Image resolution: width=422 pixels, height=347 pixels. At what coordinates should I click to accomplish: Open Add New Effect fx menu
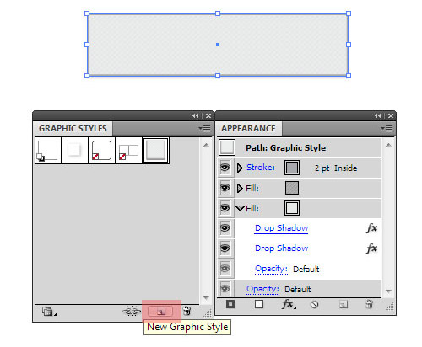click(x=289, y=304)
